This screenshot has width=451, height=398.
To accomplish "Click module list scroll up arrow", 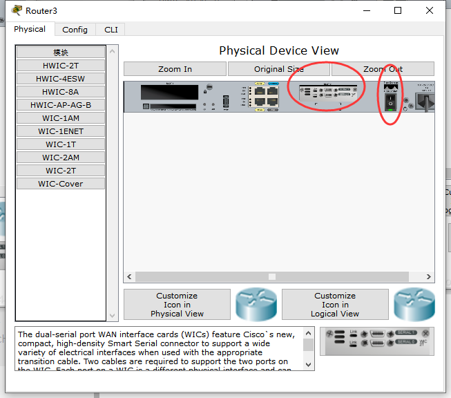I will [x=112, y=51].
